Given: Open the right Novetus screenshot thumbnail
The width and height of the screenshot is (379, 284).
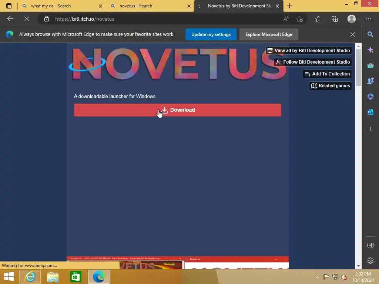Looking at the screenshot, I should point(237,263).
